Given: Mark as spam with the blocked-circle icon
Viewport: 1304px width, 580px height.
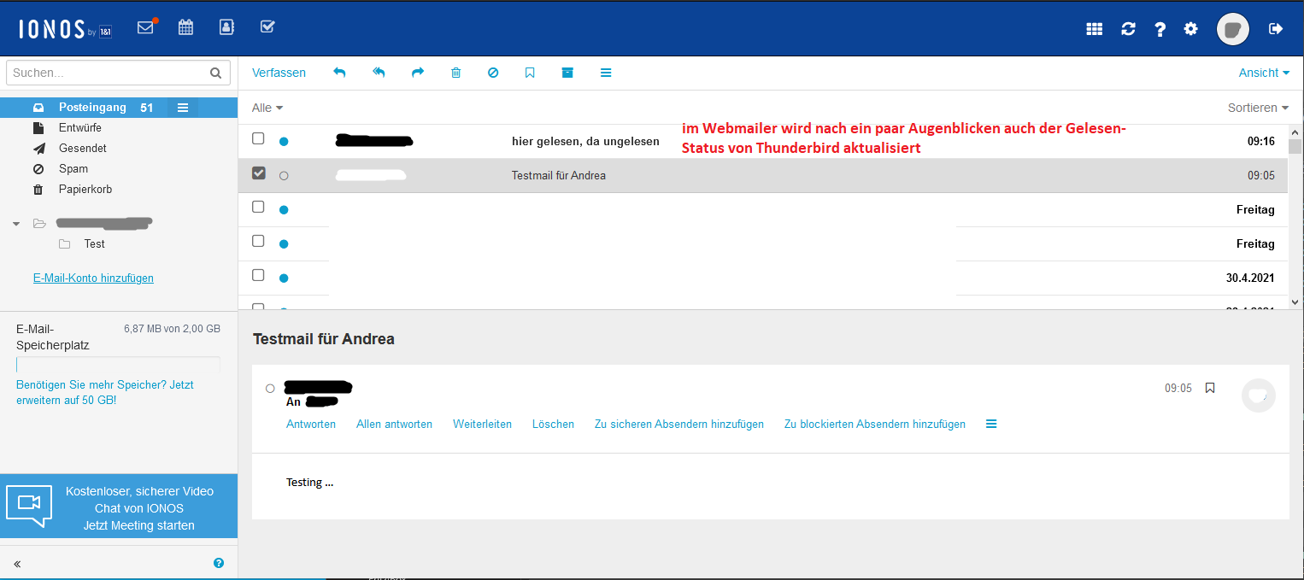Looking at the screenshot, I should [493, 73].
